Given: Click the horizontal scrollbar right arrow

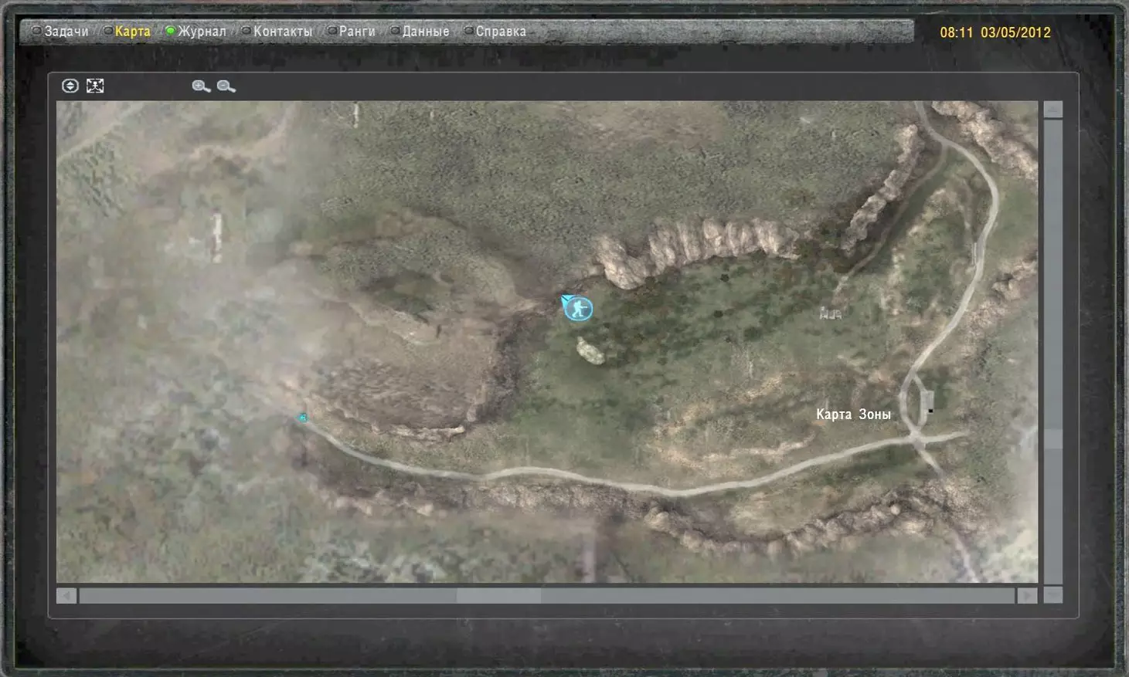Looking at the screenshot, I should pos(1027,595).
